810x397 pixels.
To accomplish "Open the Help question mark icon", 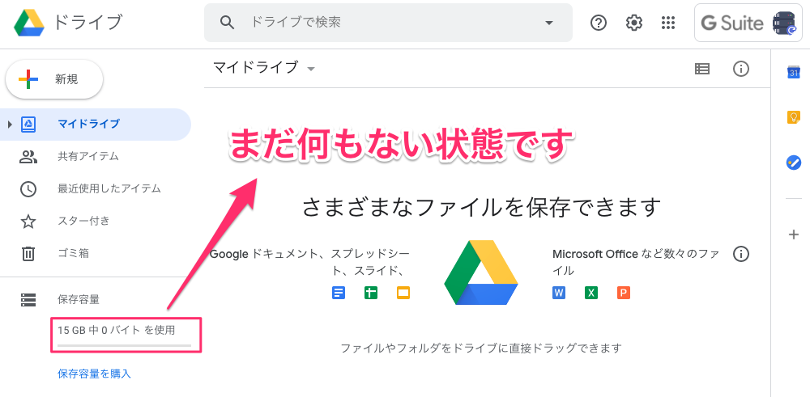I will pyautogui.click(x=599, y=23).
